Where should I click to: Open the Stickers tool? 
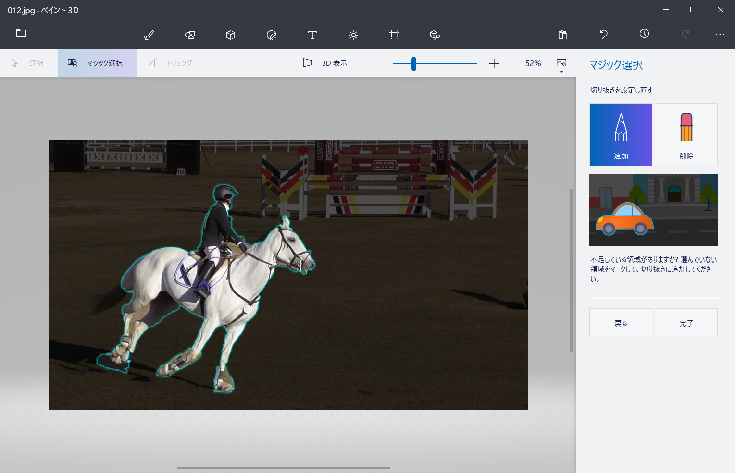pos(272,35)
